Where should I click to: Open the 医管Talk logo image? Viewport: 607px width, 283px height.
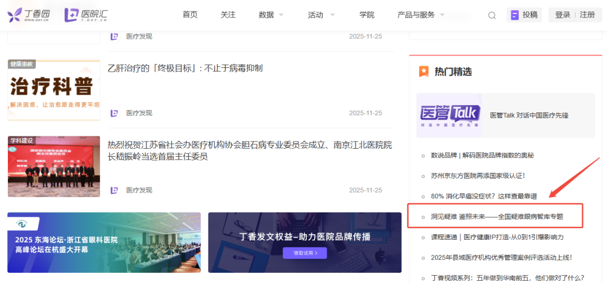(x=450, y=115)
